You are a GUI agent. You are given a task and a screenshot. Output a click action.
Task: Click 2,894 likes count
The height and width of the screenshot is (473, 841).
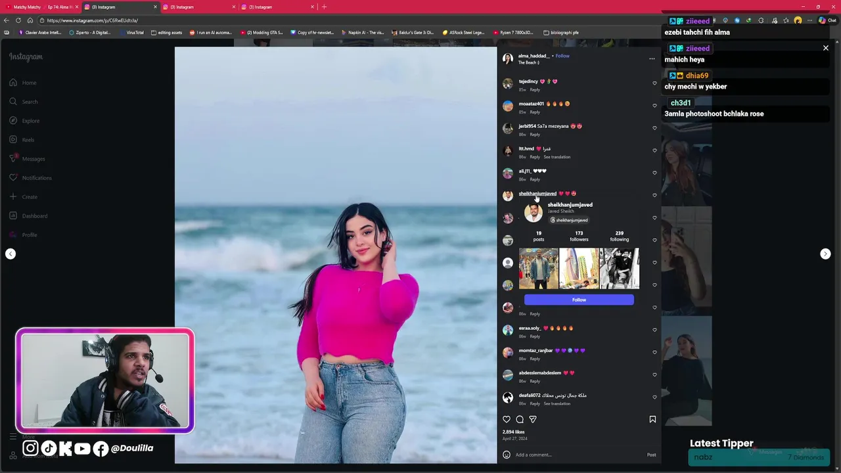pyautogui.click(x=514, y=432)
